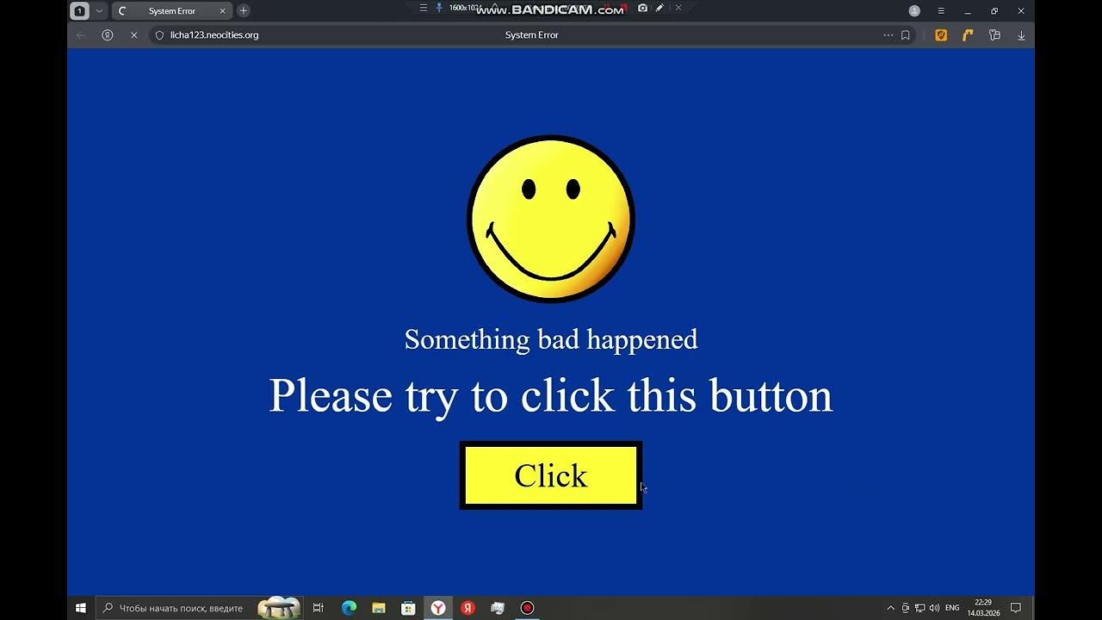
Task: Close the System Error tab
Action: coord(223,10)
